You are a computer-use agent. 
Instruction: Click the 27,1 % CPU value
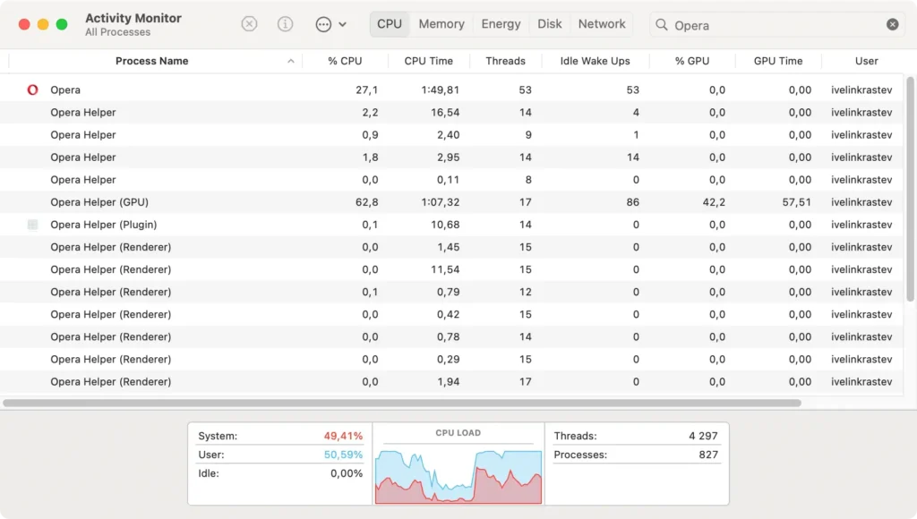[366, 89]
